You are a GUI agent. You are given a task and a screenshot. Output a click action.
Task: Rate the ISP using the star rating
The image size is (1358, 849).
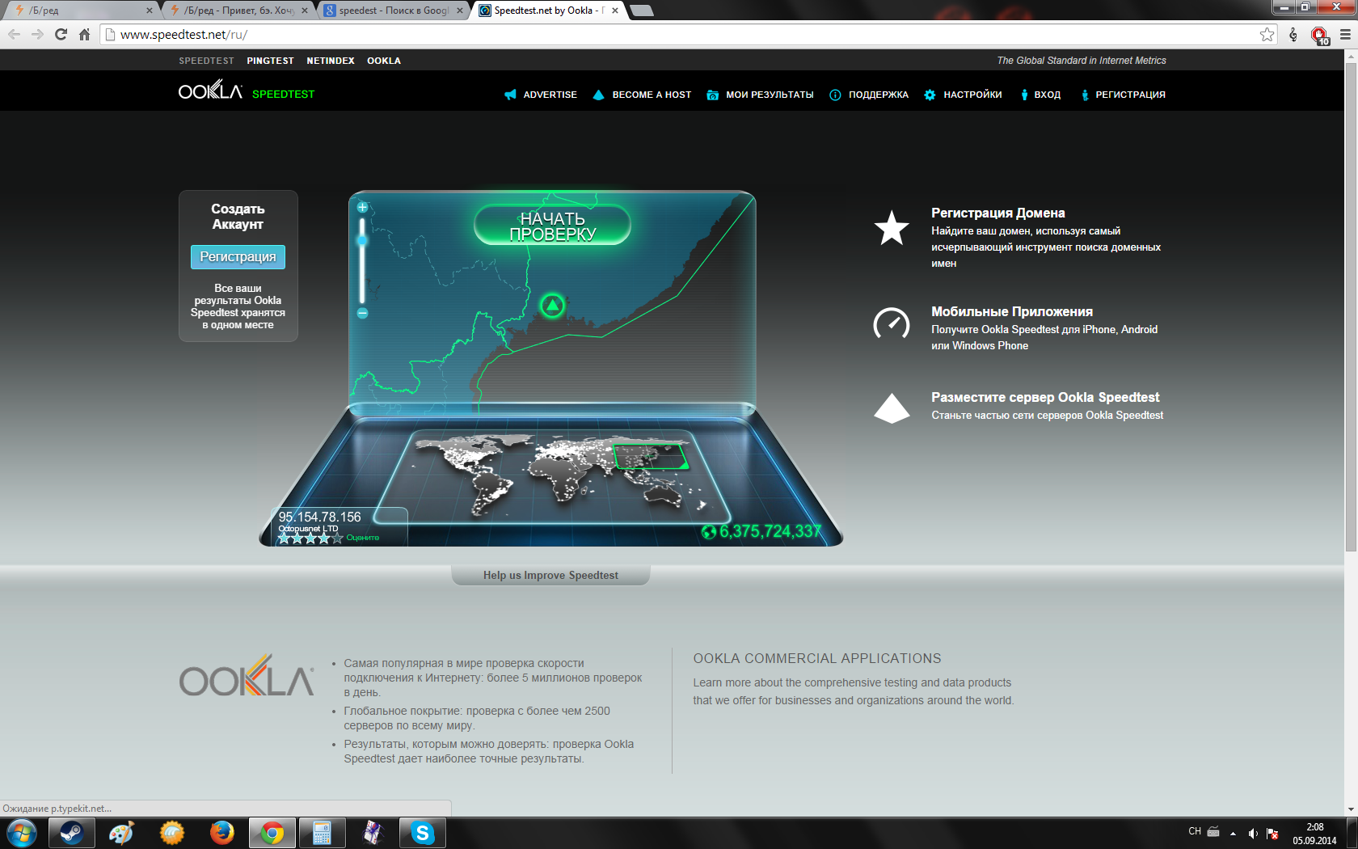coord(310,538)
